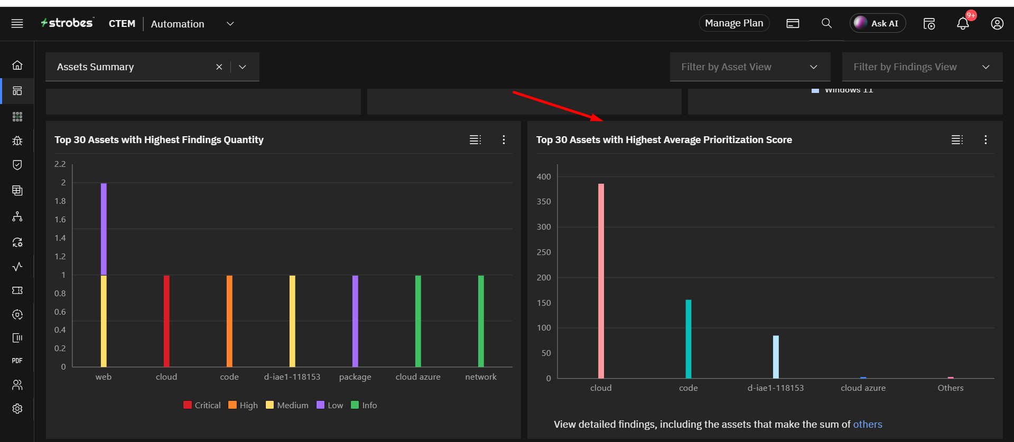This screenshot has height=442, width=1014.
Task: Open the PDF sidebar icon
Action: pos(17,361)
